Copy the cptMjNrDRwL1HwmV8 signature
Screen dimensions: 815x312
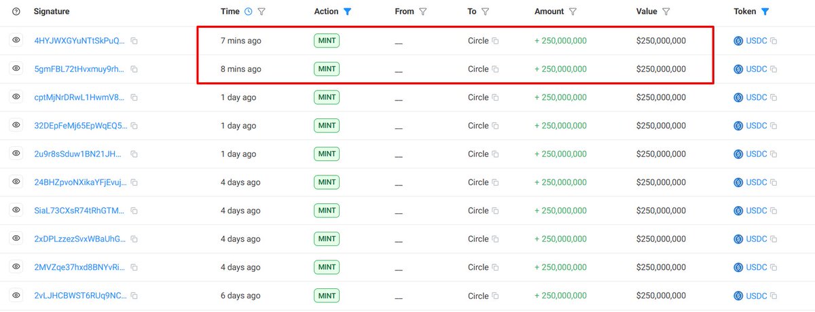(x=134, y=98)
